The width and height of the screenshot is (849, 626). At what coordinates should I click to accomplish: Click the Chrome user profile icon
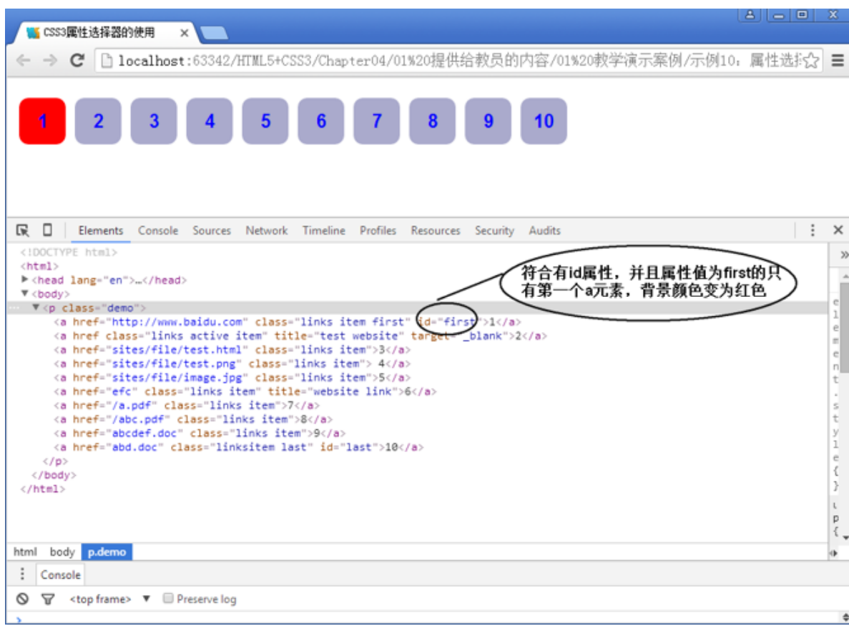[750, 14]
